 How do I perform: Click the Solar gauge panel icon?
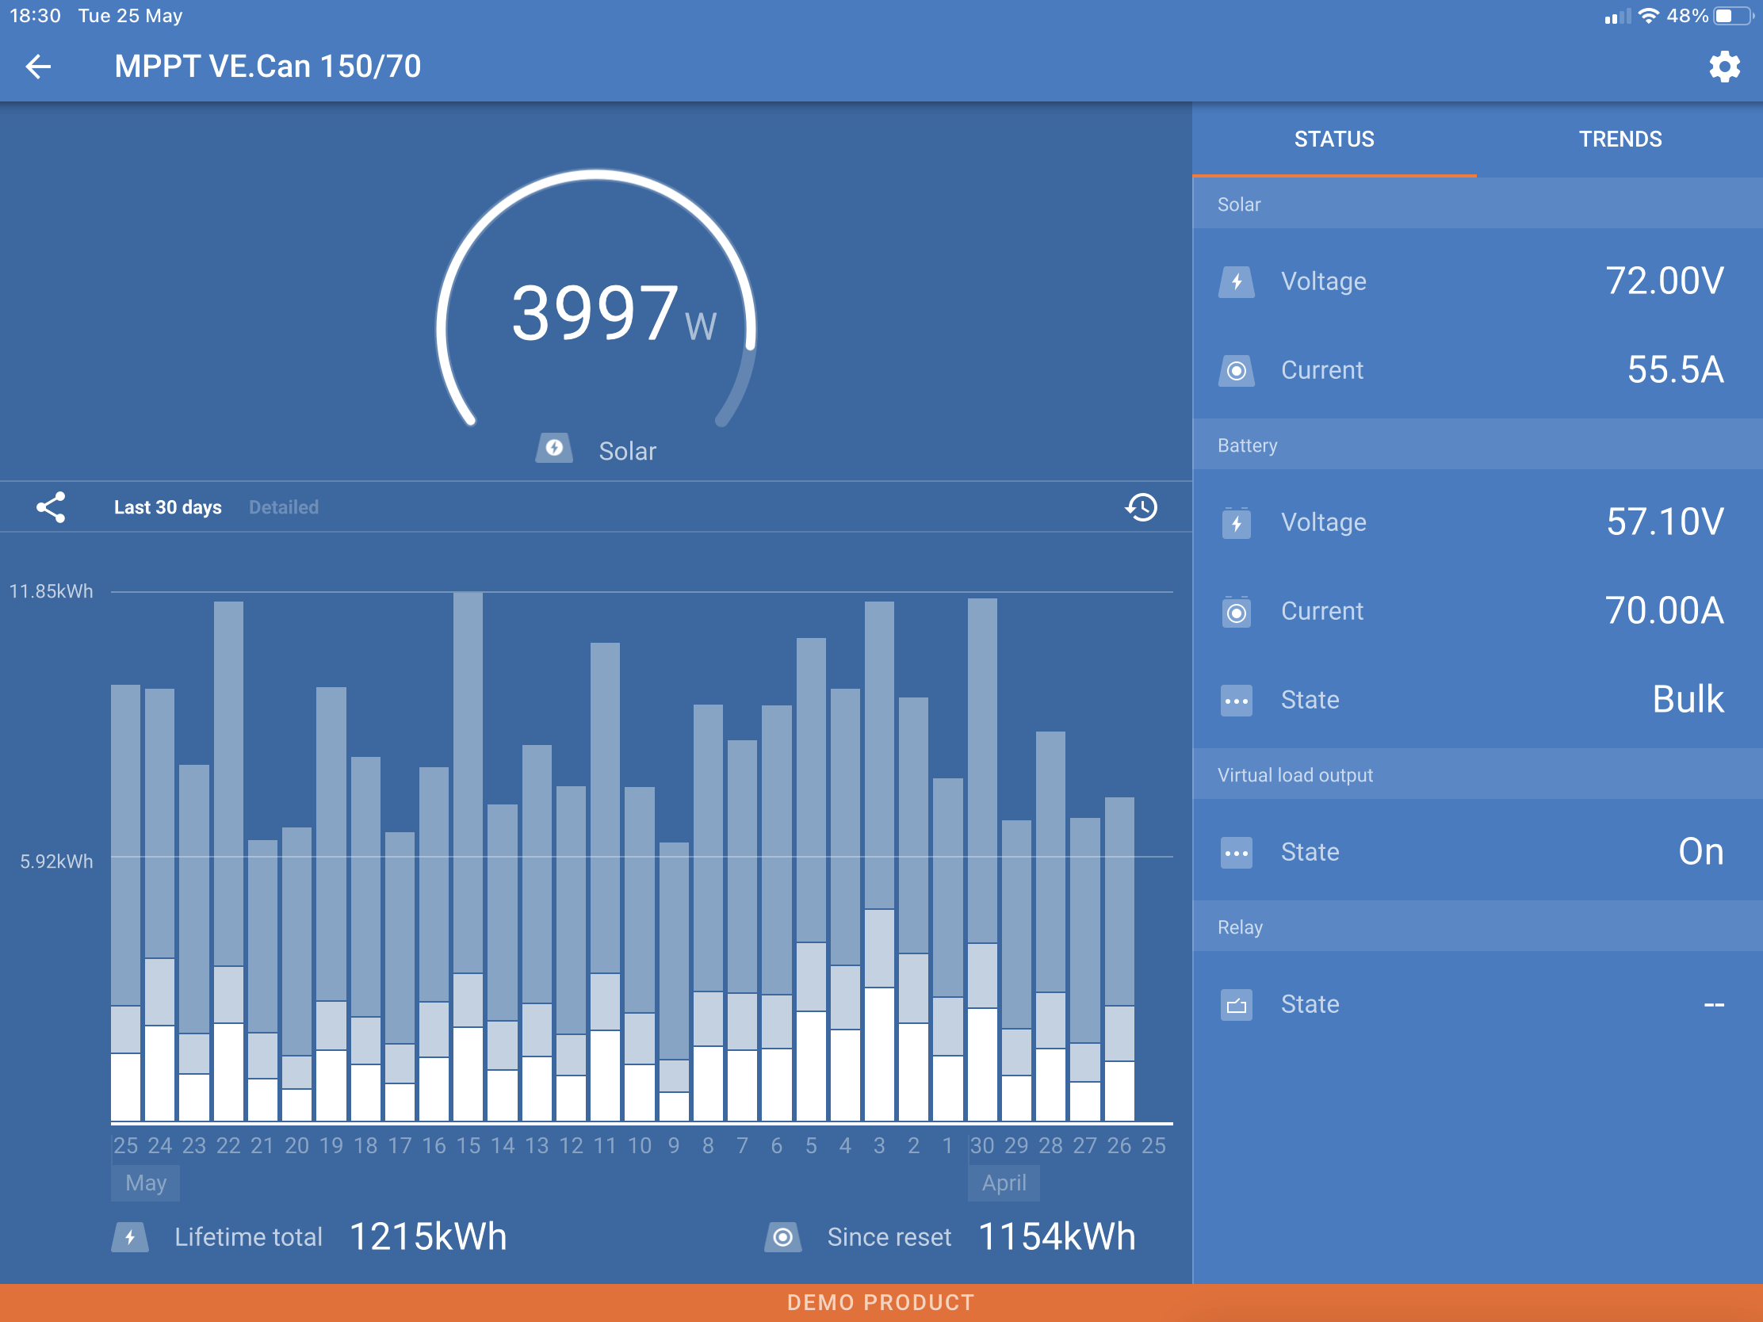point(554,449)
